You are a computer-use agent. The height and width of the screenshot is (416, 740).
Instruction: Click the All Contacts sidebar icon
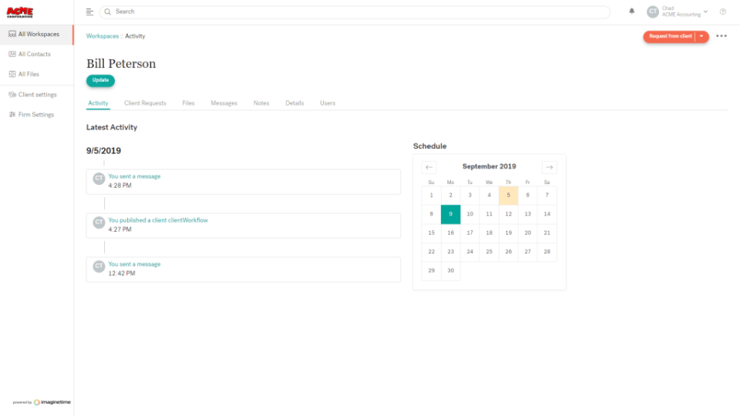pos(12,54)
